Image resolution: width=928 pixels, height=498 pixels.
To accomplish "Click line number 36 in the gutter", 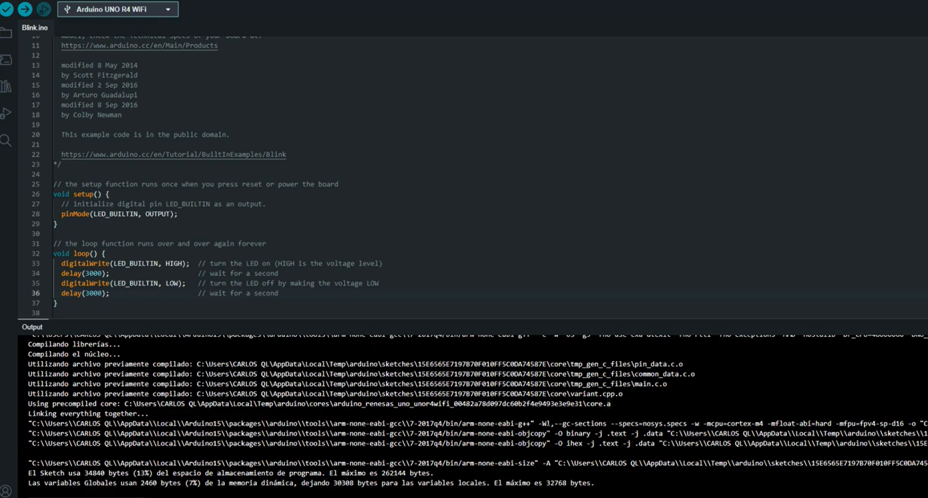I will (35, 294).
